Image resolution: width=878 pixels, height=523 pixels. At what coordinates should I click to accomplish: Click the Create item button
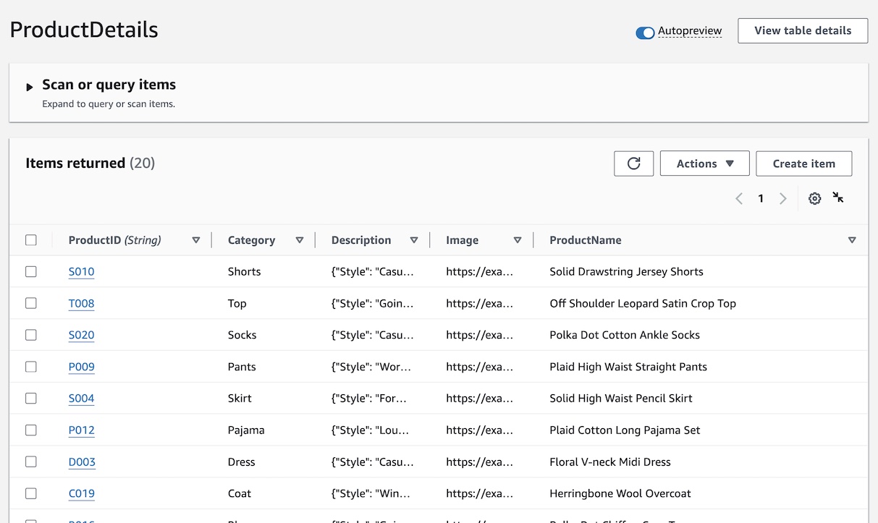(803, 163)
